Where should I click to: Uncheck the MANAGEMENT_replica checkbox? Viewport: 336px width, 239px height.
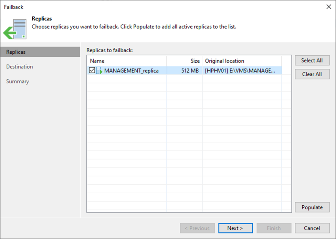click(x=92, y=70)
